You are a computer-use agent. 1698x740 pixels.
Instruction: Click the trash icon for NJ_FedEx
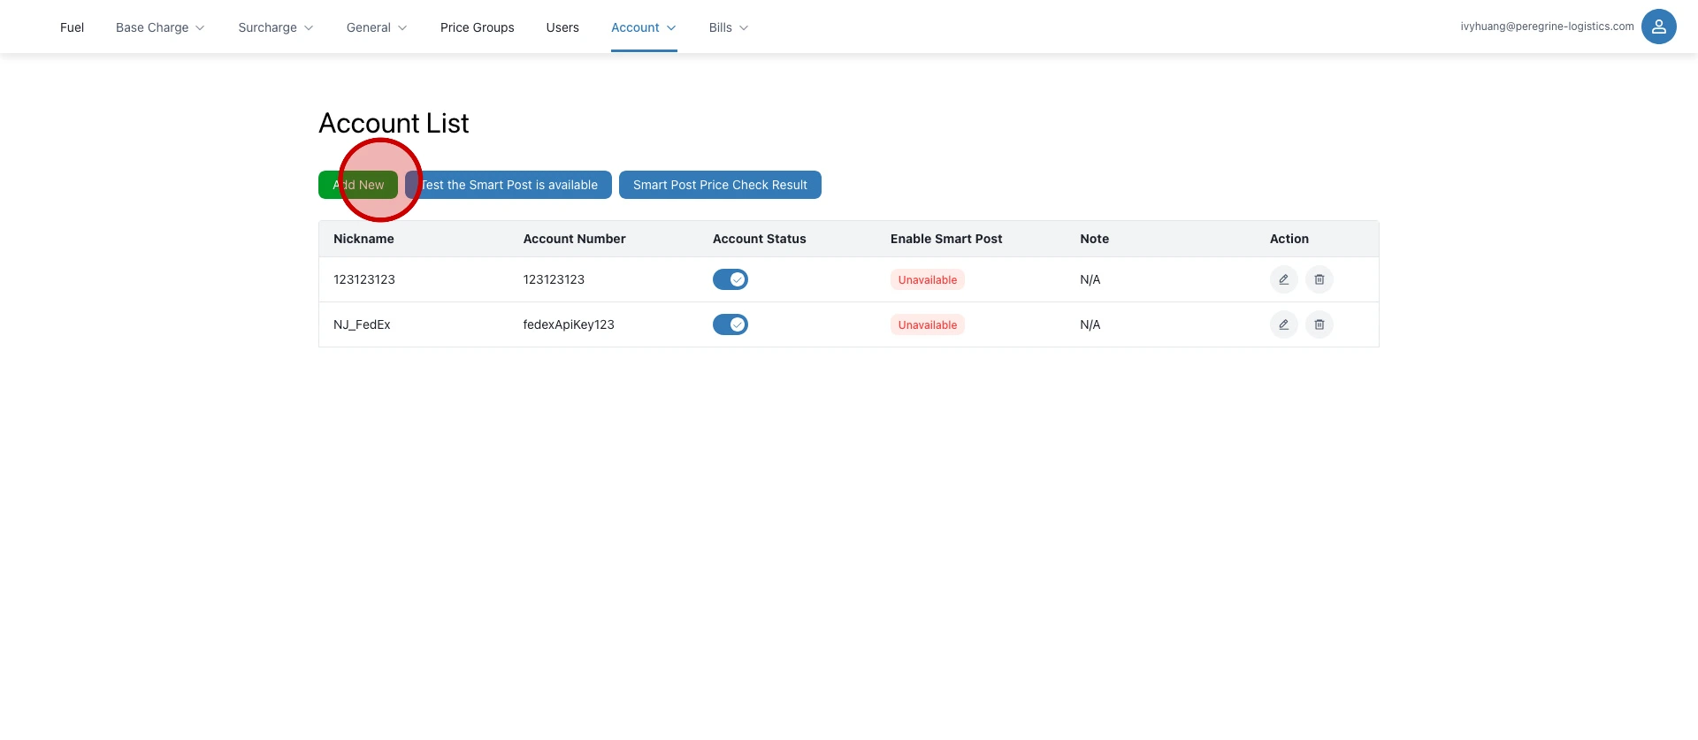[1319, 324]
